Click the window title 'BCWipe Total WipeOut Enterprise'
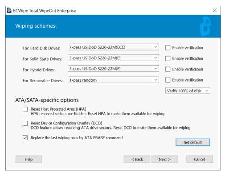 pyautogui.click(x=45, y=11)
